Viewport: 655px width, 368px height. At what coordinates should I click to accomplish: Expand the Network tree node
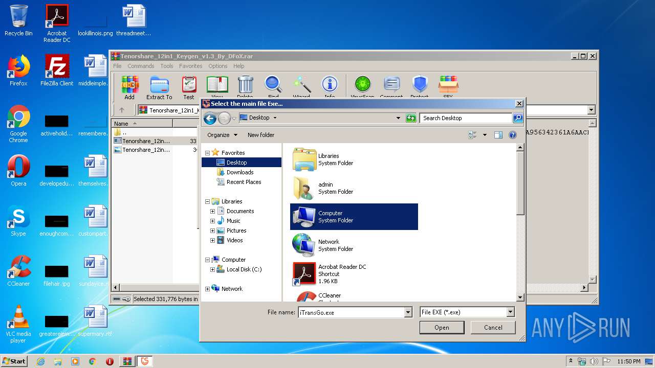tap(207, 289)
